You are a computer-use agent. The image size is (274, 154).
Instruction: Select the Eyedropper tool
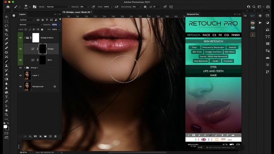tap(6, 39)
